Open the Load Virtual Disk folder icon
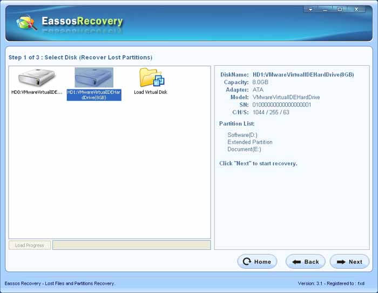 (151, 78)
